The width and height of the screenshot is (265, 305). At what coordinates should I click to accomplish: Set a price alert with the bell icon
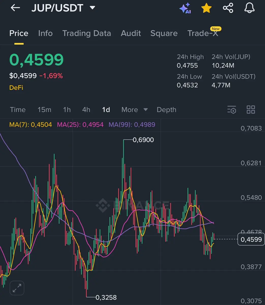249,8
